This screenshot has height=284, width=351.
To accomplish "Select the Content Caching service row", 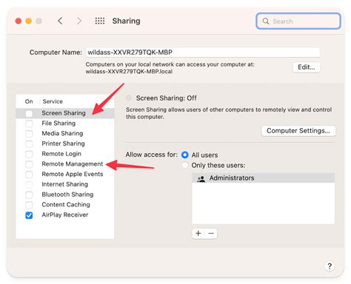I will click(x=65, y=205).
